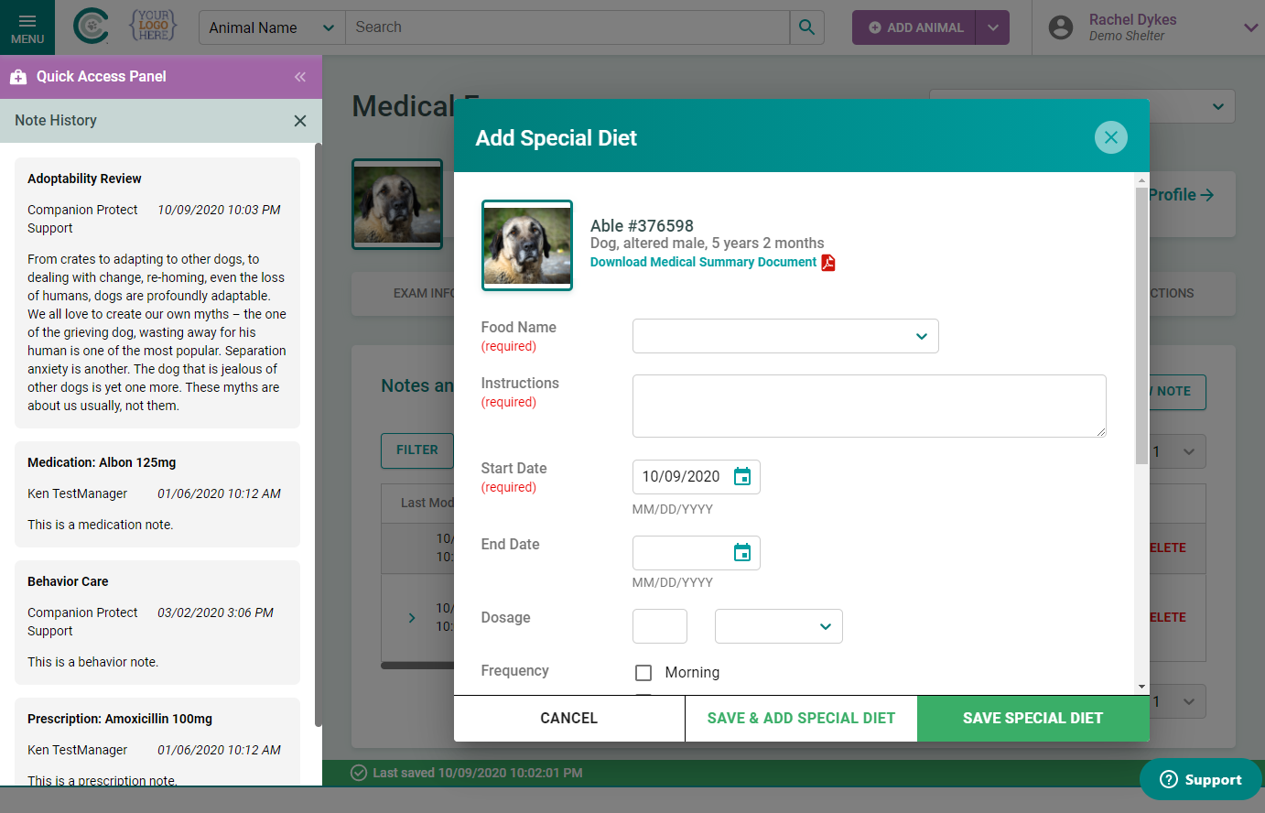Click the user account avatar icon

point(1061,27)
